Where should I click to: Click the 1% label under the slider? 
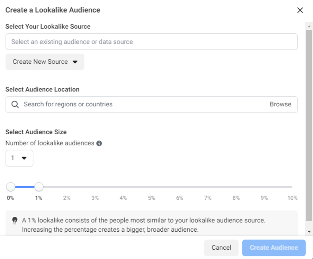pos(39,198)
